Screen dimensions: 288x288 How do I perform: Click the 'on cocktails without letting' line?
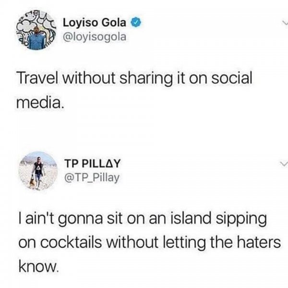pyautogui.click(x=150, y=242)
